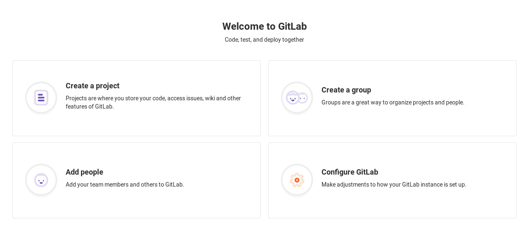This screenshot has width=529, height=239.
Task: Open the Create a group title link
Action: coord(346,90)
